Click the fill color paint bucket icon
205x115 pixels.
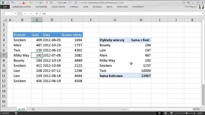tap(30, 3)
